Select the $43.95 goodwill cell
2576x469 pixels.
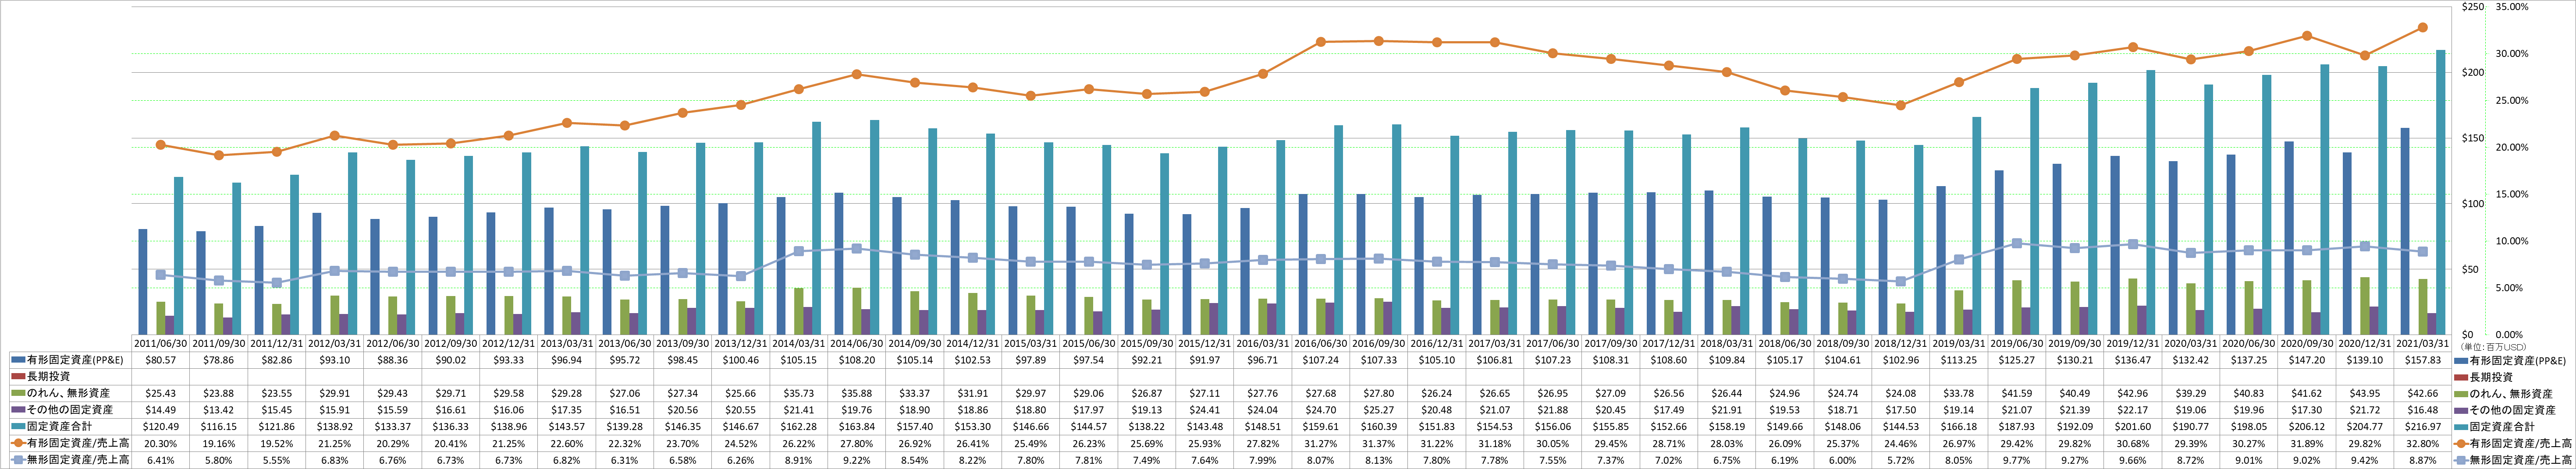pos(2366,393)
